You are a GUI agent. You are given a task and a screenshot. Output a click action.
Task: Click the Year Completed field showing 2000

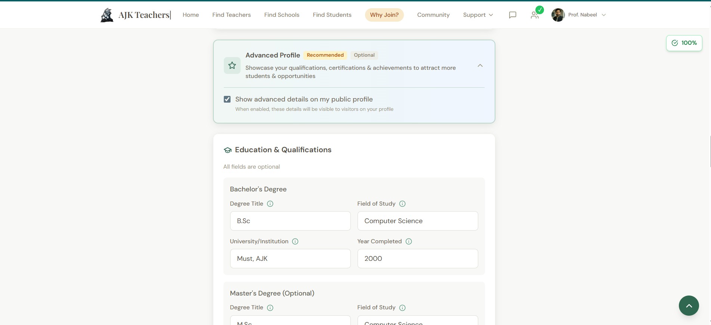tap(417, 259)
